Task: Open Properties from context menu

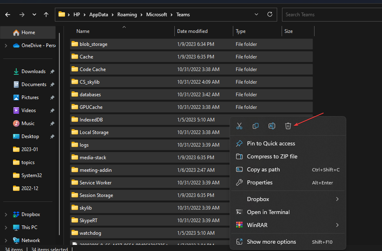Action: (288, 183)
